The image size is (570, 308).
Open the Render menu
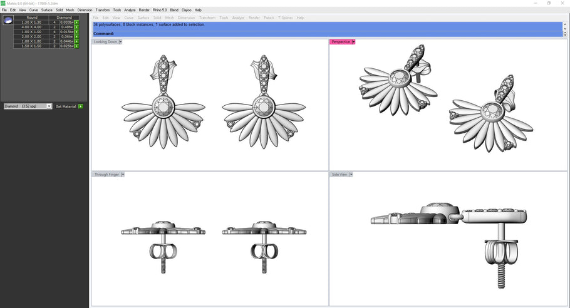click(144, 10)
